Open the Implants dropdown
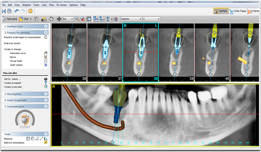Image resolution: width=261 pixels, height=152 pixels. click(131, 19)
